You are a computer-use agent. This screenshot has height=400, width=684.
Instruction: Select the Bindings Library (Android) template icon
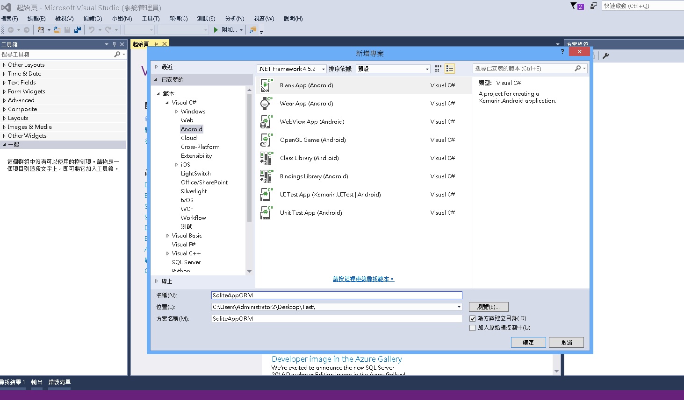pos(266,176)
